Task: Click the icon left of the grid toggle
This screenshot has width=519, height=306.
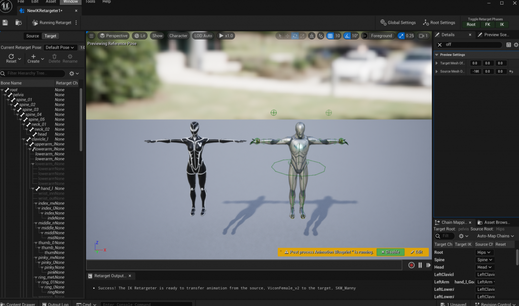Action: pyautogui.click(x=320, y=36)
